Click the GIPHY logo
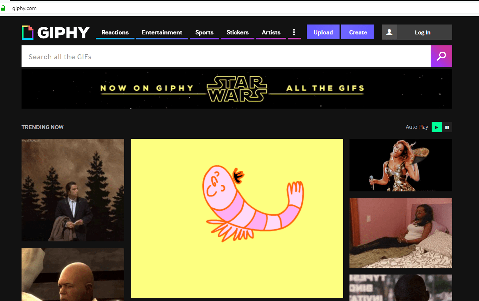 pos(56,32)
